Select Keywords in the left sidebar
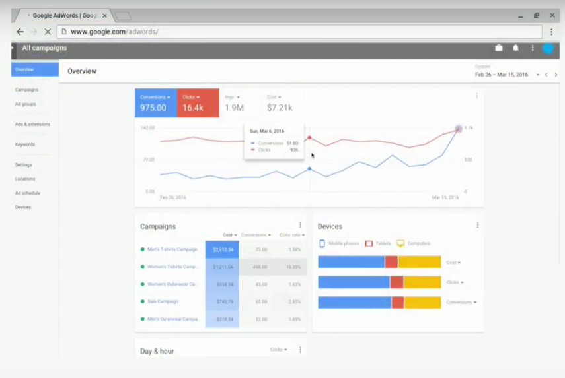This screenshot has height=378, width=565. coord(25,144)
